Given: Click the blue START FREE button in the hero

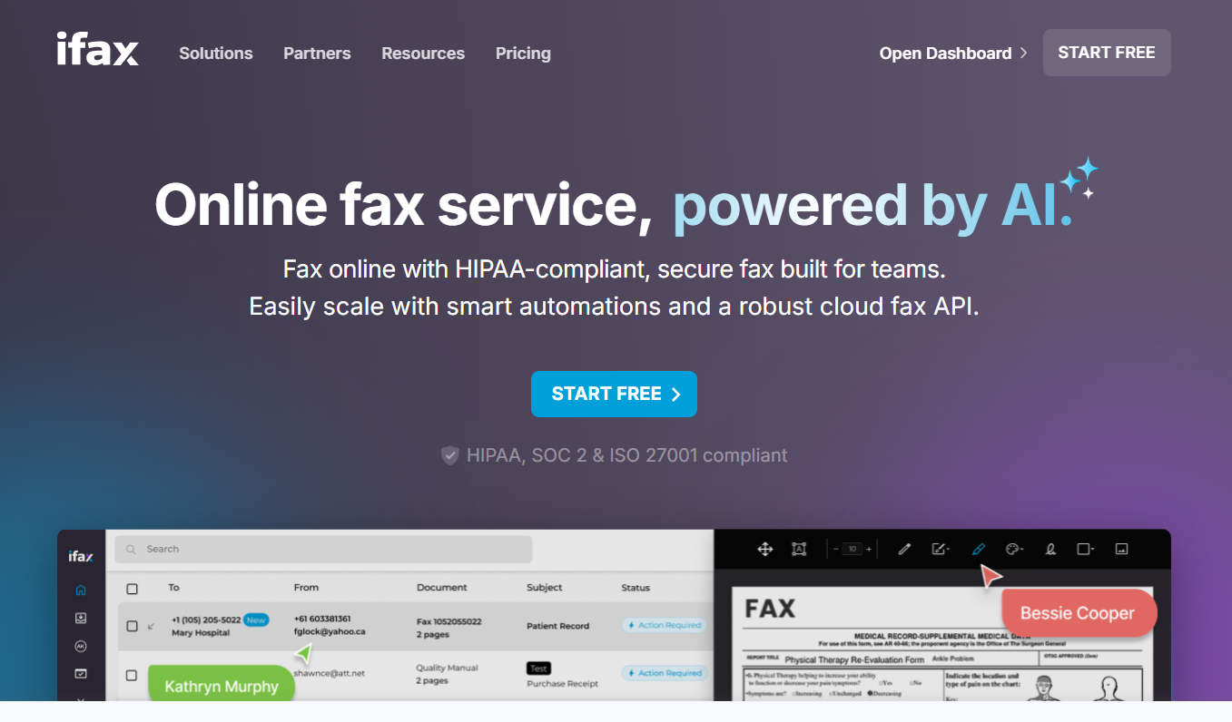Looking at the screenshot, I should (614, 394).
